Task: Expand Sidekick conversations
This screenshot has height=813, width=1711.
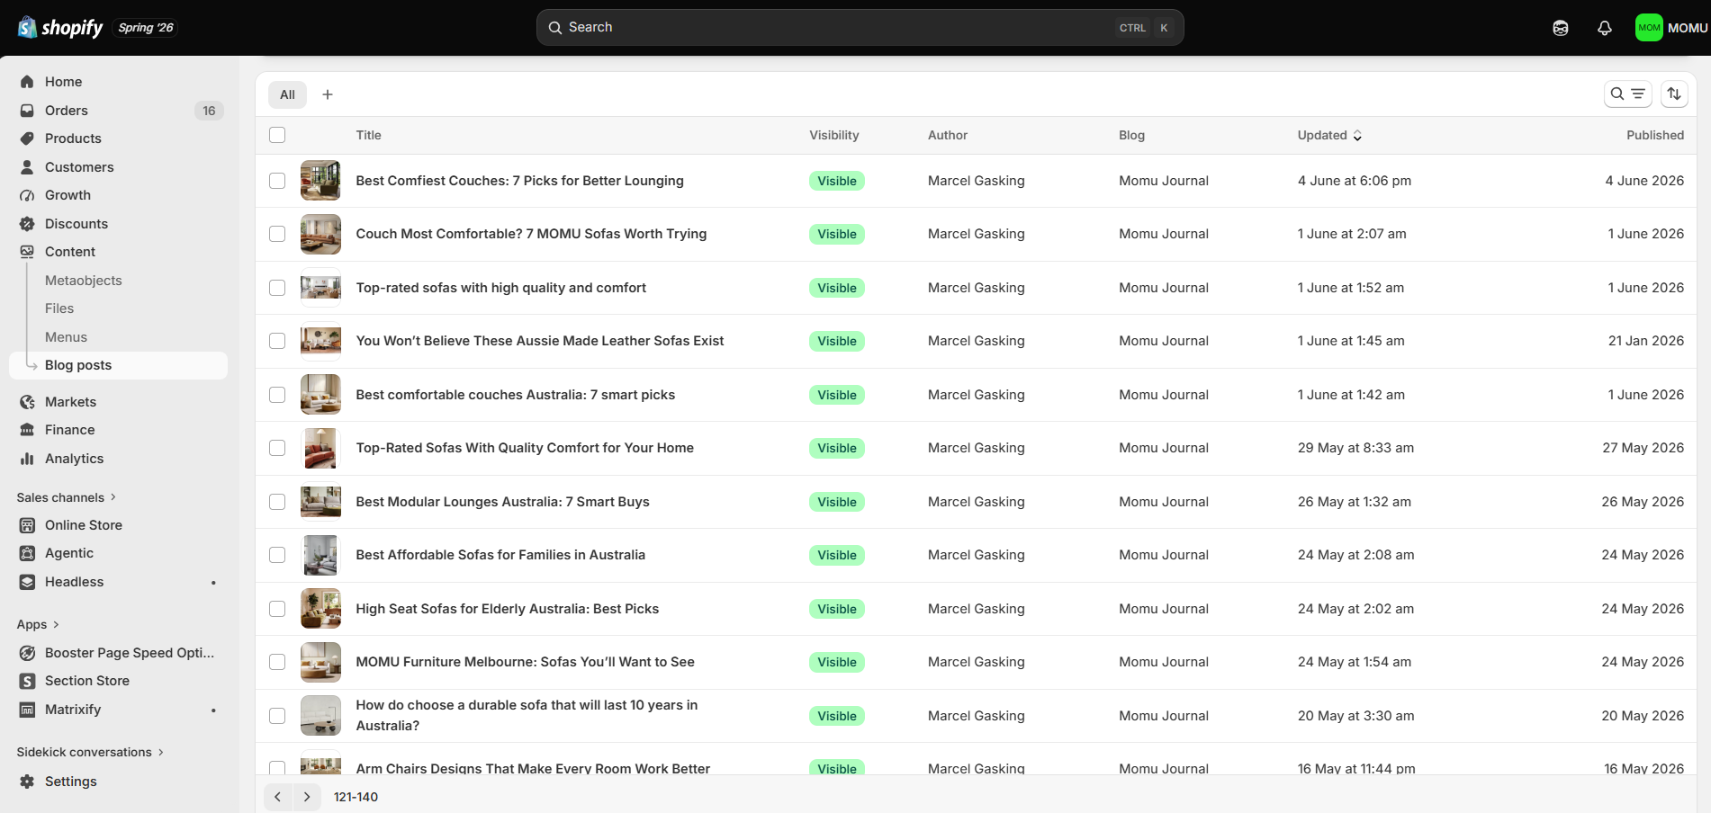Action: tap(90, 752)
